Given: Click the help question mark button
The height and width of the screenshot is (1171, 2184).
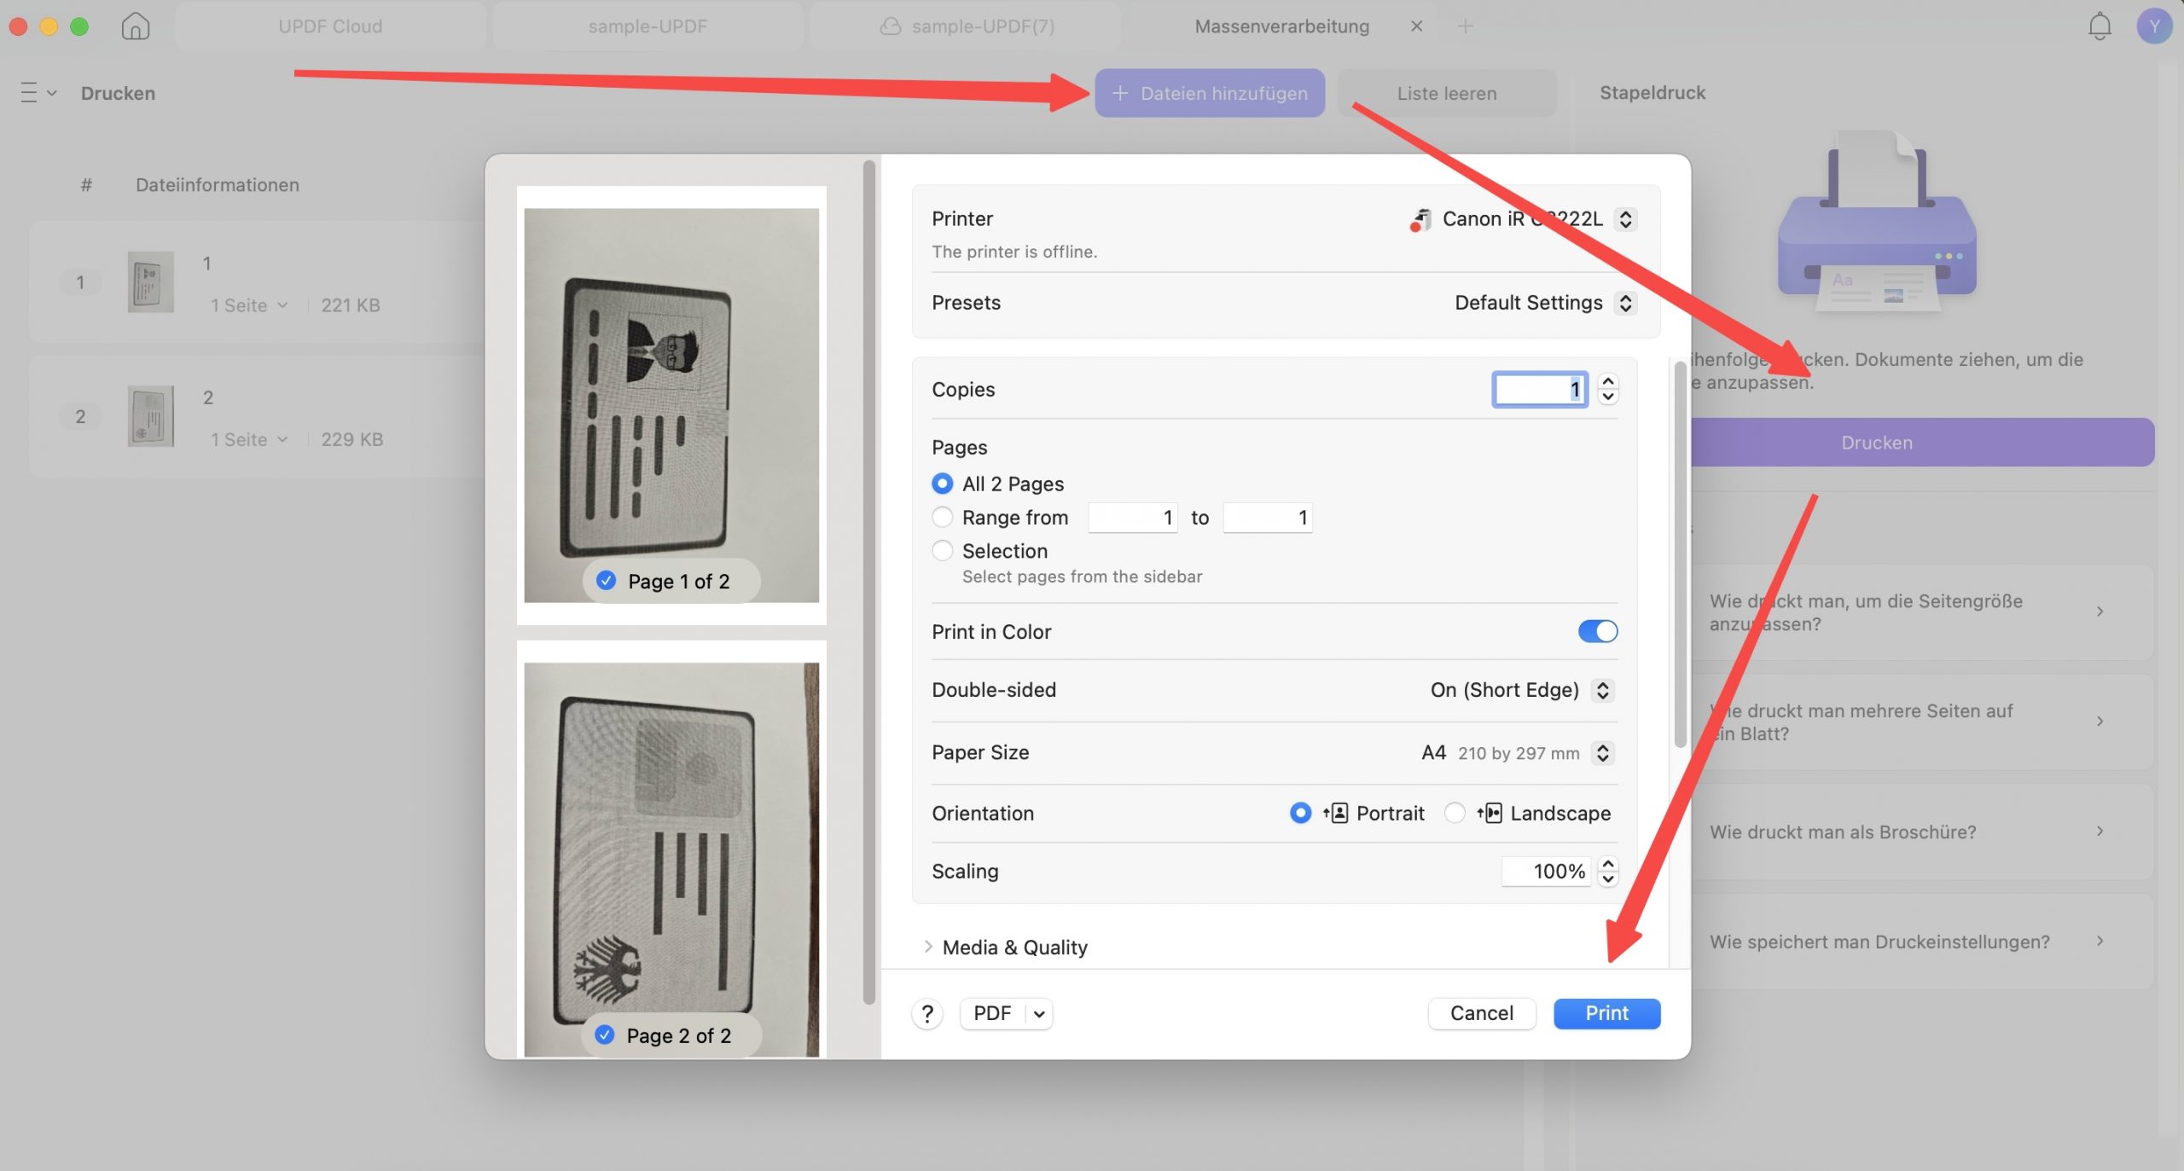Looking at the screenshot, I should [927, 1013].
